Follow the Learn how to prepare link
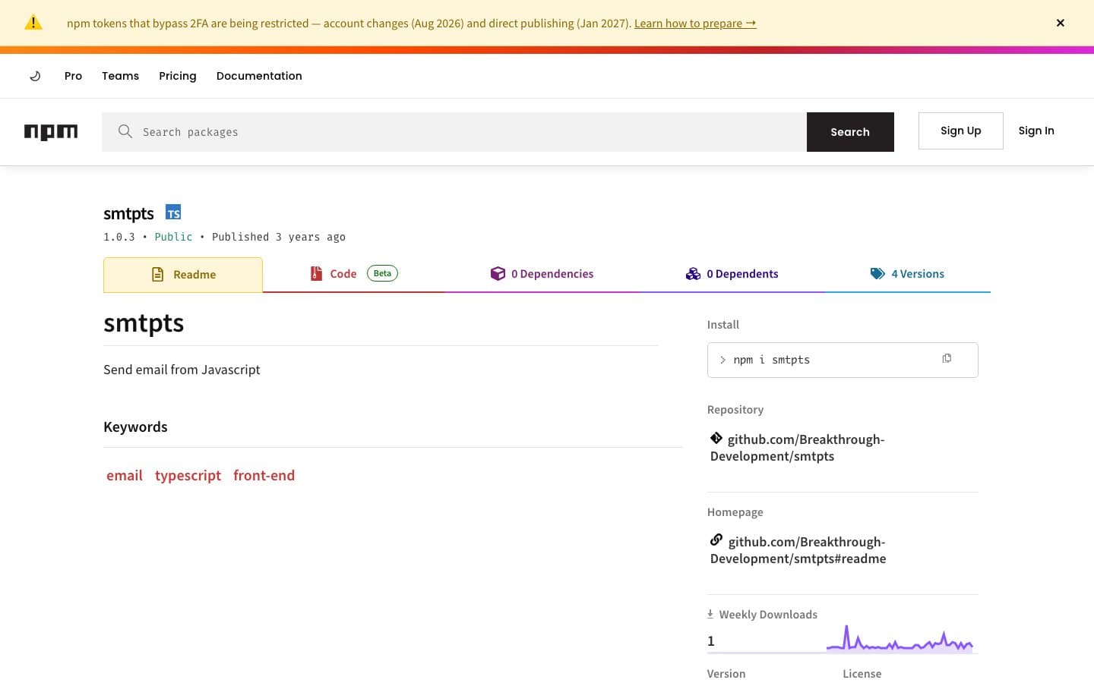1094x683 pixels. pos(695,24)
